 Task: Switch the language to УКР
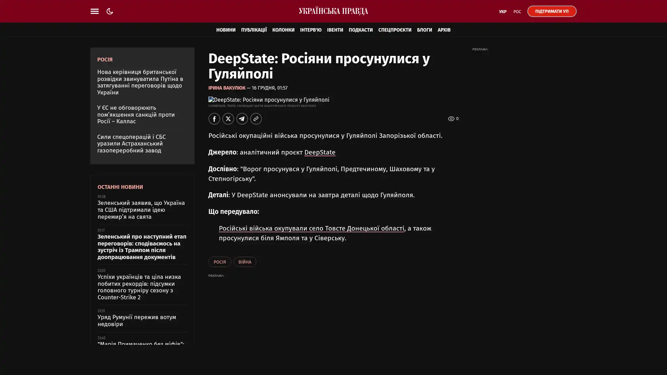[502, 11]
